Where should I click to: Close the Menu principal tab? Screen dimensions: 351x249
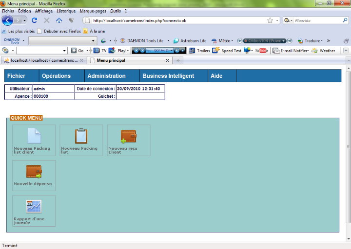coord(167,60)
